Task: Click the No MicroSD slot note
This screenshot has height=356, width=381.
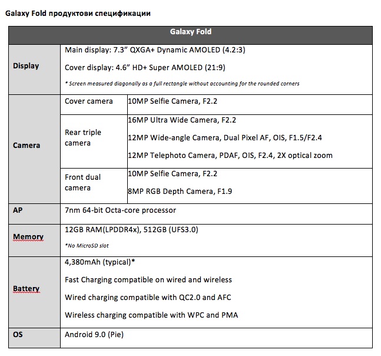Action: click(87, 246)
